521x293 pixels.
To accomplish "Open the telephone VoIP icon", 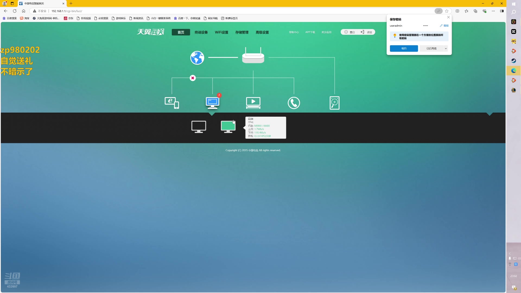I will (x=294, y=103).
